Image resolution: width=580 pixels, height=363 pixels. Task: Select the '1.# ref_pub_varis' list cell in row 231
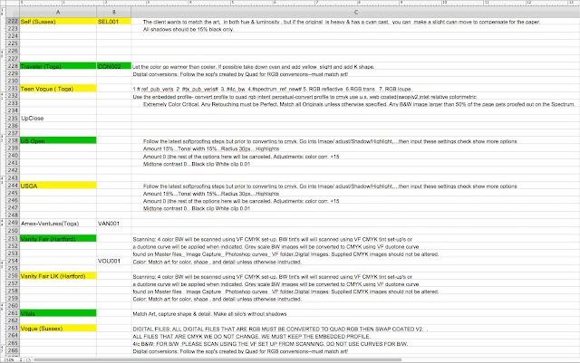coord(355,89)
